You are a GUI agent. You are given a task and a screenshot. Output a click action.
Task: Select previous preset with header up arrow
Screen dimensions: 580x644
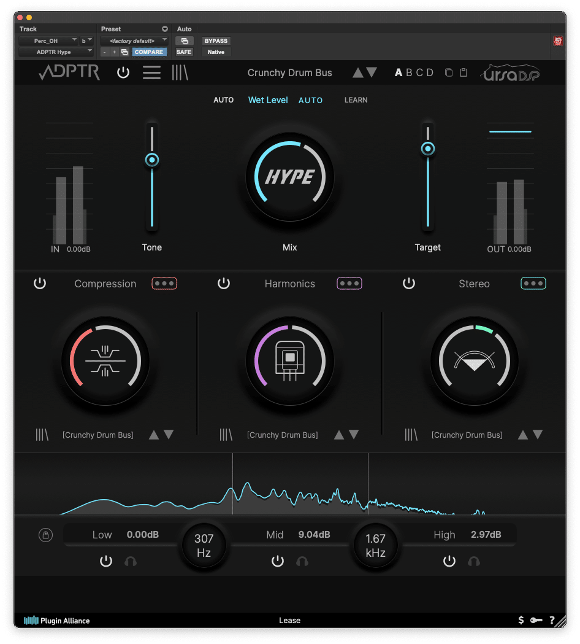pos(357,72)
